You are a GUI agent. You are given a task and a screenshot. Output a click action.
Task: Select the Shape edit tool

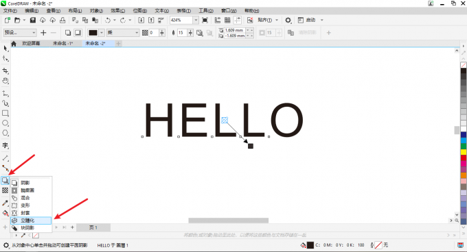click(5, 59)
